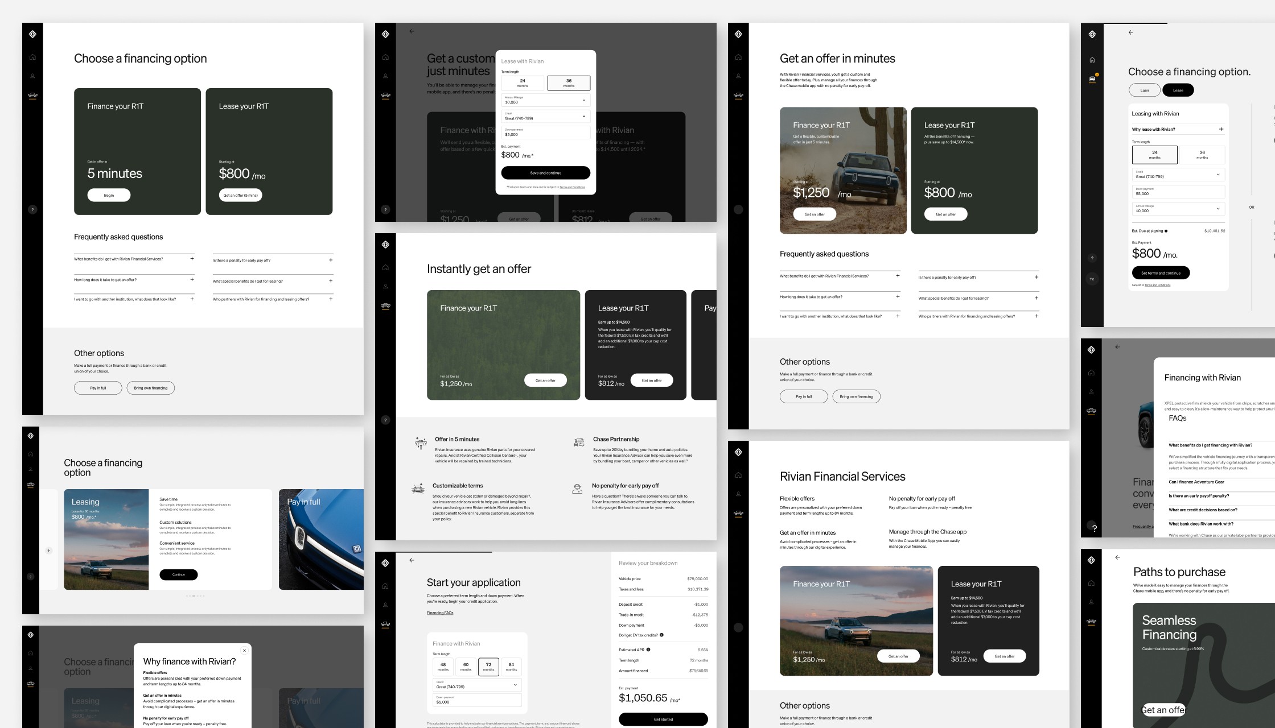The height and width of the screenshot is (728, 1275).
Task: Click the 'Save and continue' button
Action: pos(545,173)
